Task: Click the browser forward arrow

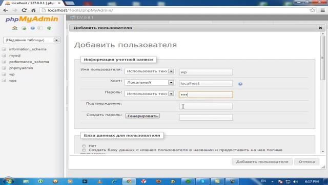Action: 15,10
